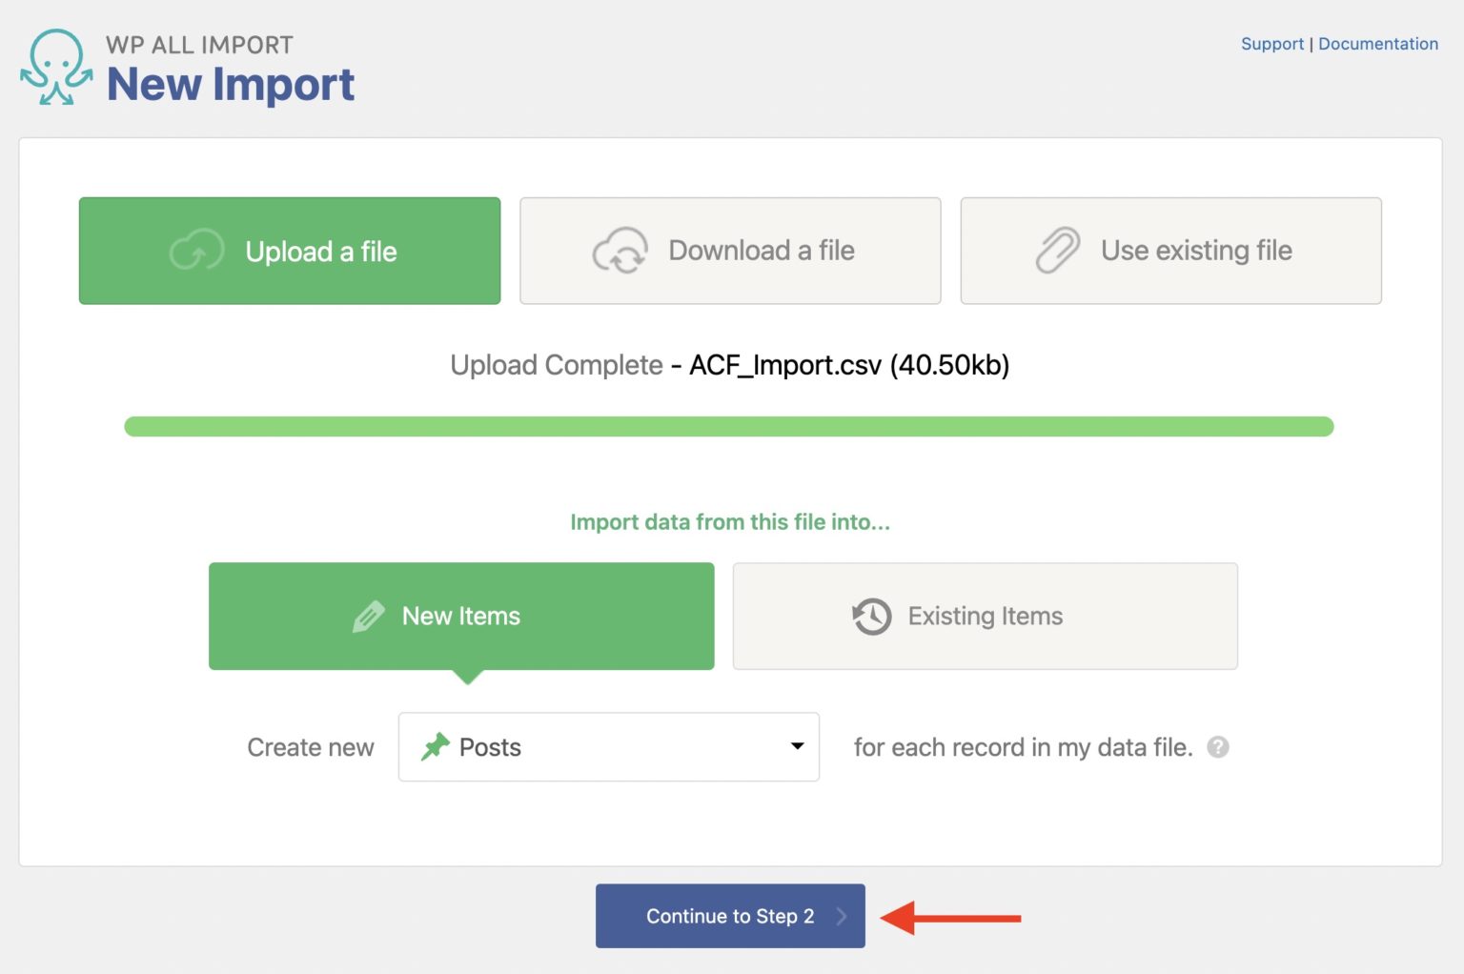This screenshot has width=1464, height=974.
Task: Select the pencil icon on New Items
Action: pyautogui.click(x=369, y=616)
